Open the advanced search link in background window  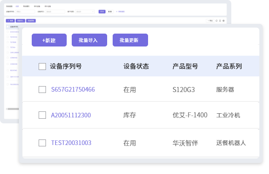pyautogui.click(x=120, y=12)
